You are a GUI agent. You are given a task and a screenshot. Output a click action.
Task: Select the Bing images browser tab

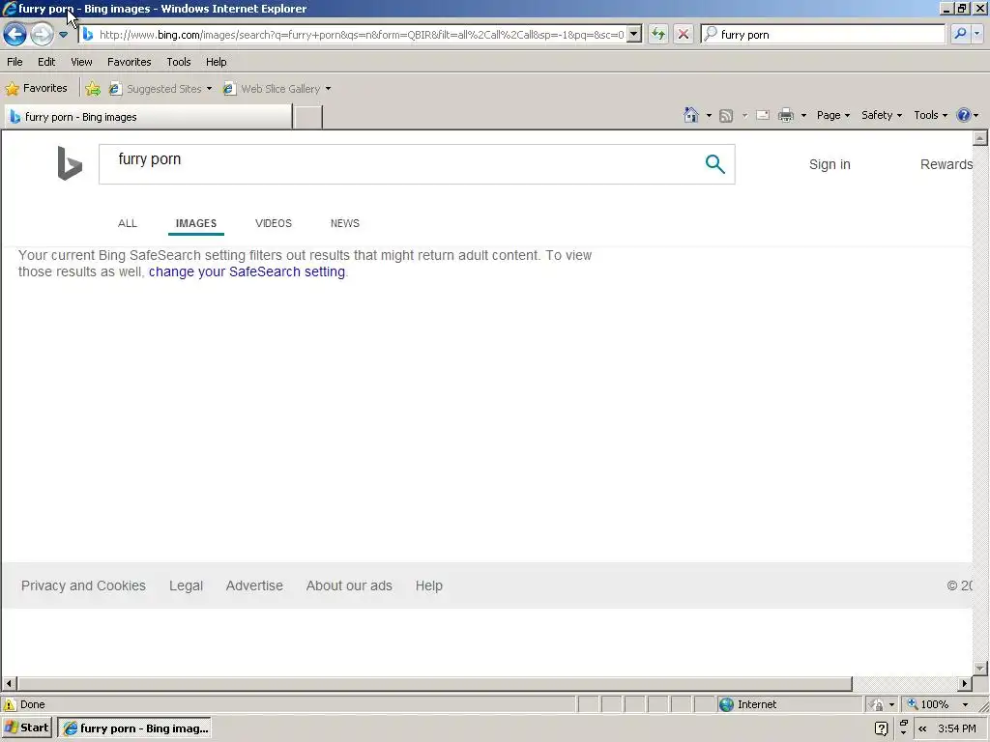148,117
